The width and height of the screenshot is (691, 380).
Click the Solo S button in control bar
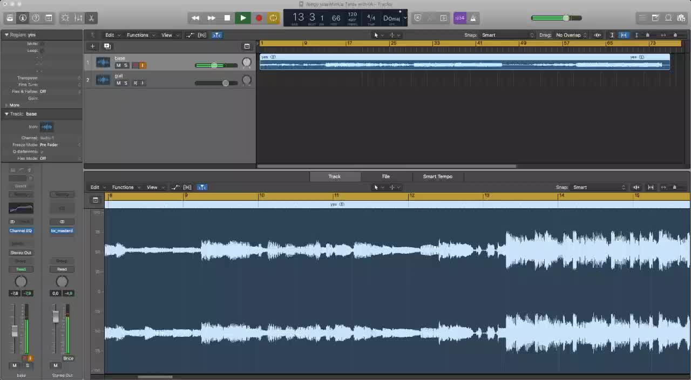pyautogui.click(x=444, y=18)
